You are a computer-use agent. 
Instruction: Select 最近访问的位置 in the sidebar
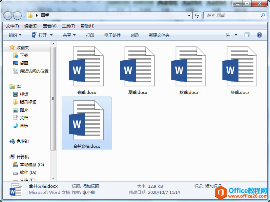(x=34, y=71)
